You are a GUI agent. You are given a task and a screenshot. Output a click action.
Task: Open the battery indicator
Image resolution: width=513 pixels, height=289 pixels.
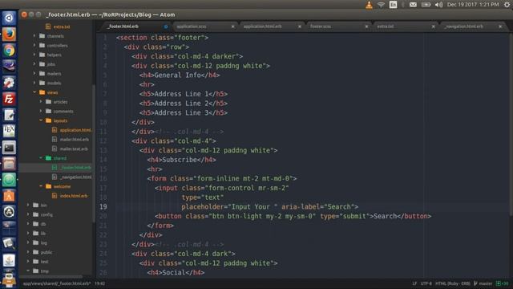pos(426,5)
